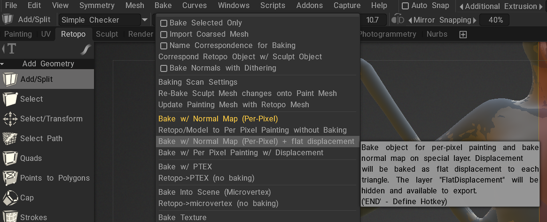This screenshot has width=547, height=222.
Task: Check Bake Selected Only option
Action: tap(164, 23)
